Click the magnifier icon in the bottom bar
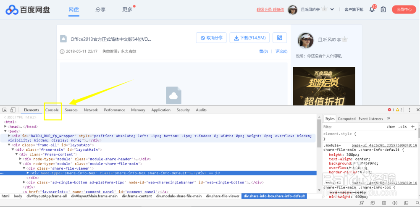The width and height of the screenshot is (420, 207). point(417,203)
